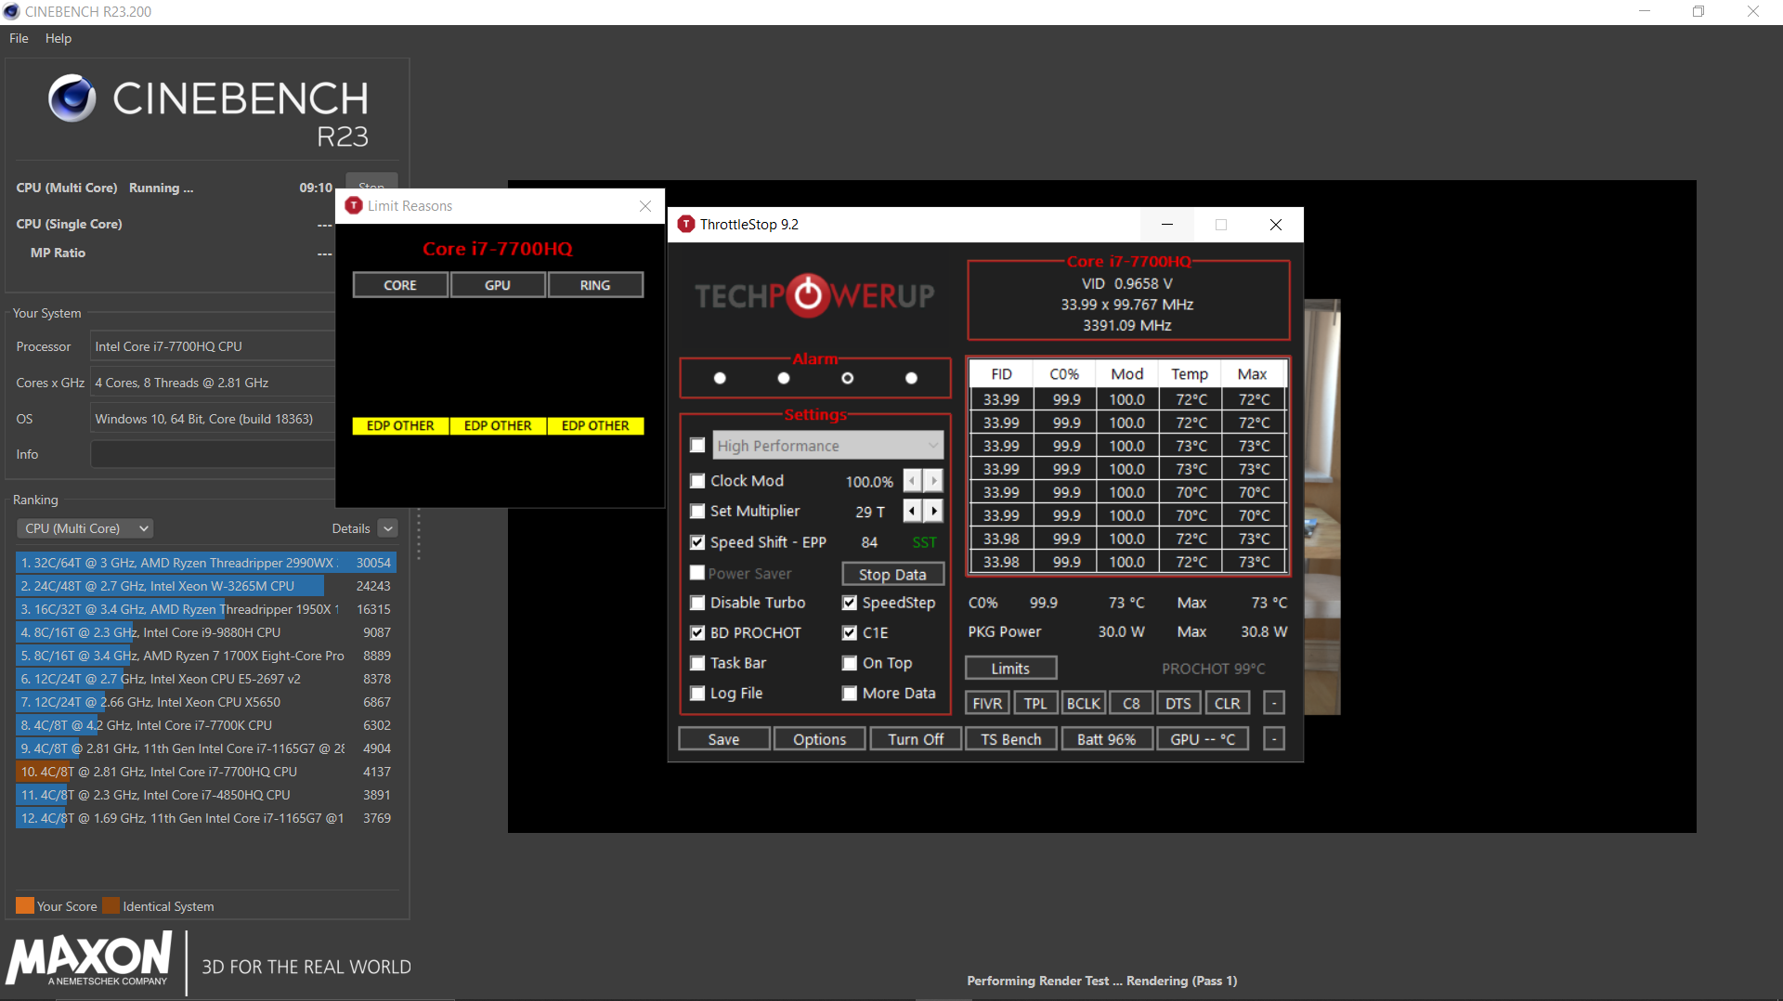This screenshot has width=1783, height=1001.
Task: Open the High Performance power plan dropdown
Action: point(828,445)
